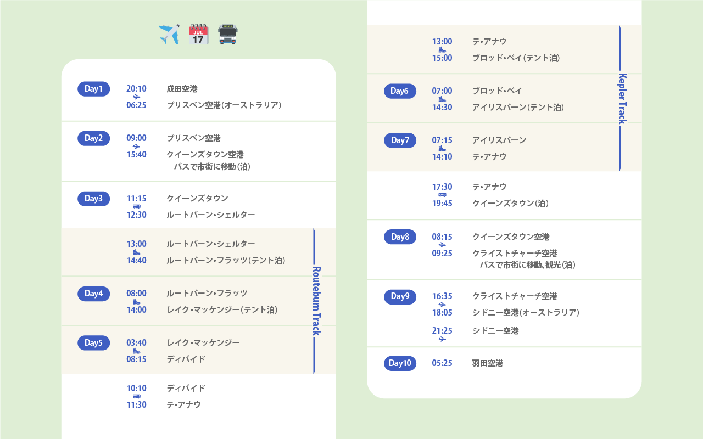Click ルートバーン・フラッツ(テント泊) text
Image resolution: width=703 pixels, height=439 pixels.
[x=226, y=261]
